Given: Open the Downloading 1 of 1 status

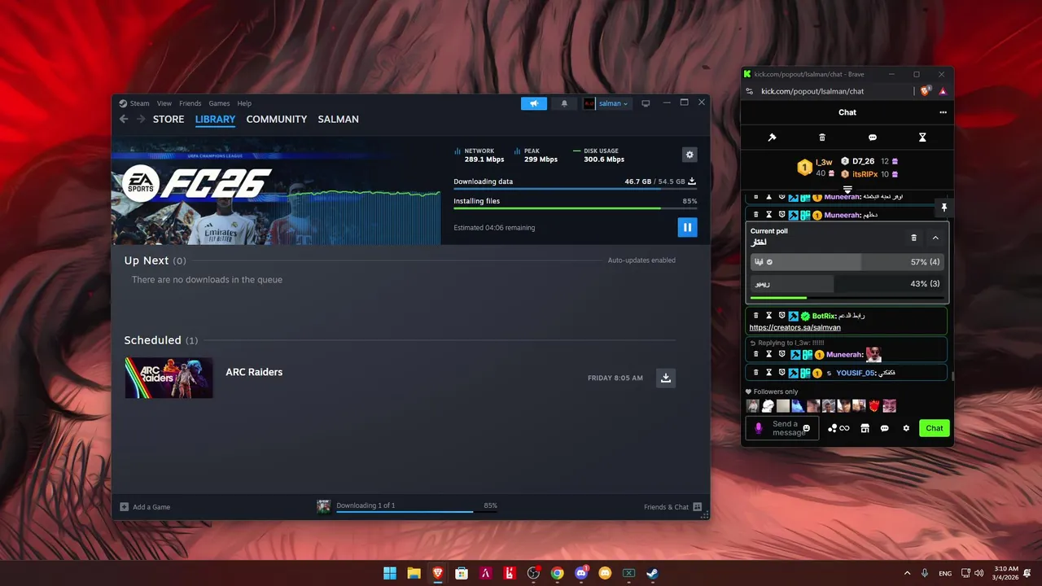Looking at the screenshot, I should point(407,506).
